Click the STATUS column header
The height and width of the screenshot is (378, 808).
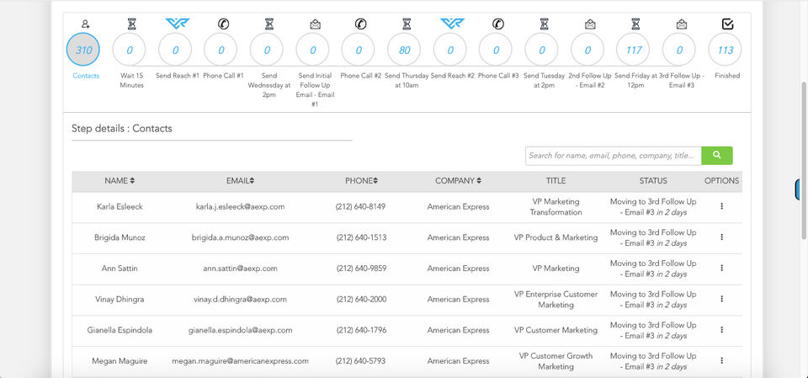(x=653, y=181)
